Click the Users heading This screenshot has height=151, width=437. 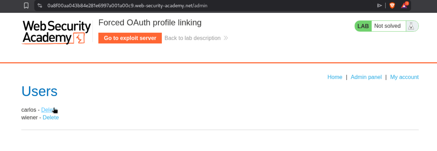pyautogui.click(x=39, y=91)
